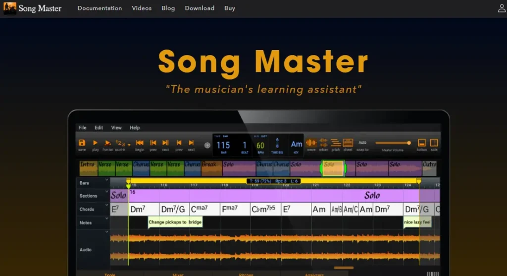Screen dimensions: 507x276
Task: Open the File menu in the app
Action: [83, 128]
